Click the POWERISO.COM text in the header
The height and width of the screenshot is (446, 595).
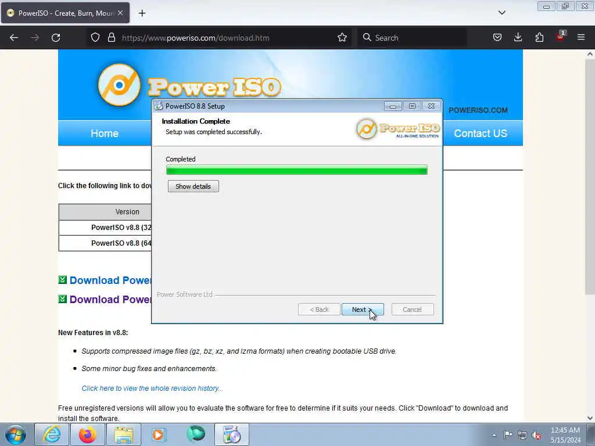[x=478, y=110]
